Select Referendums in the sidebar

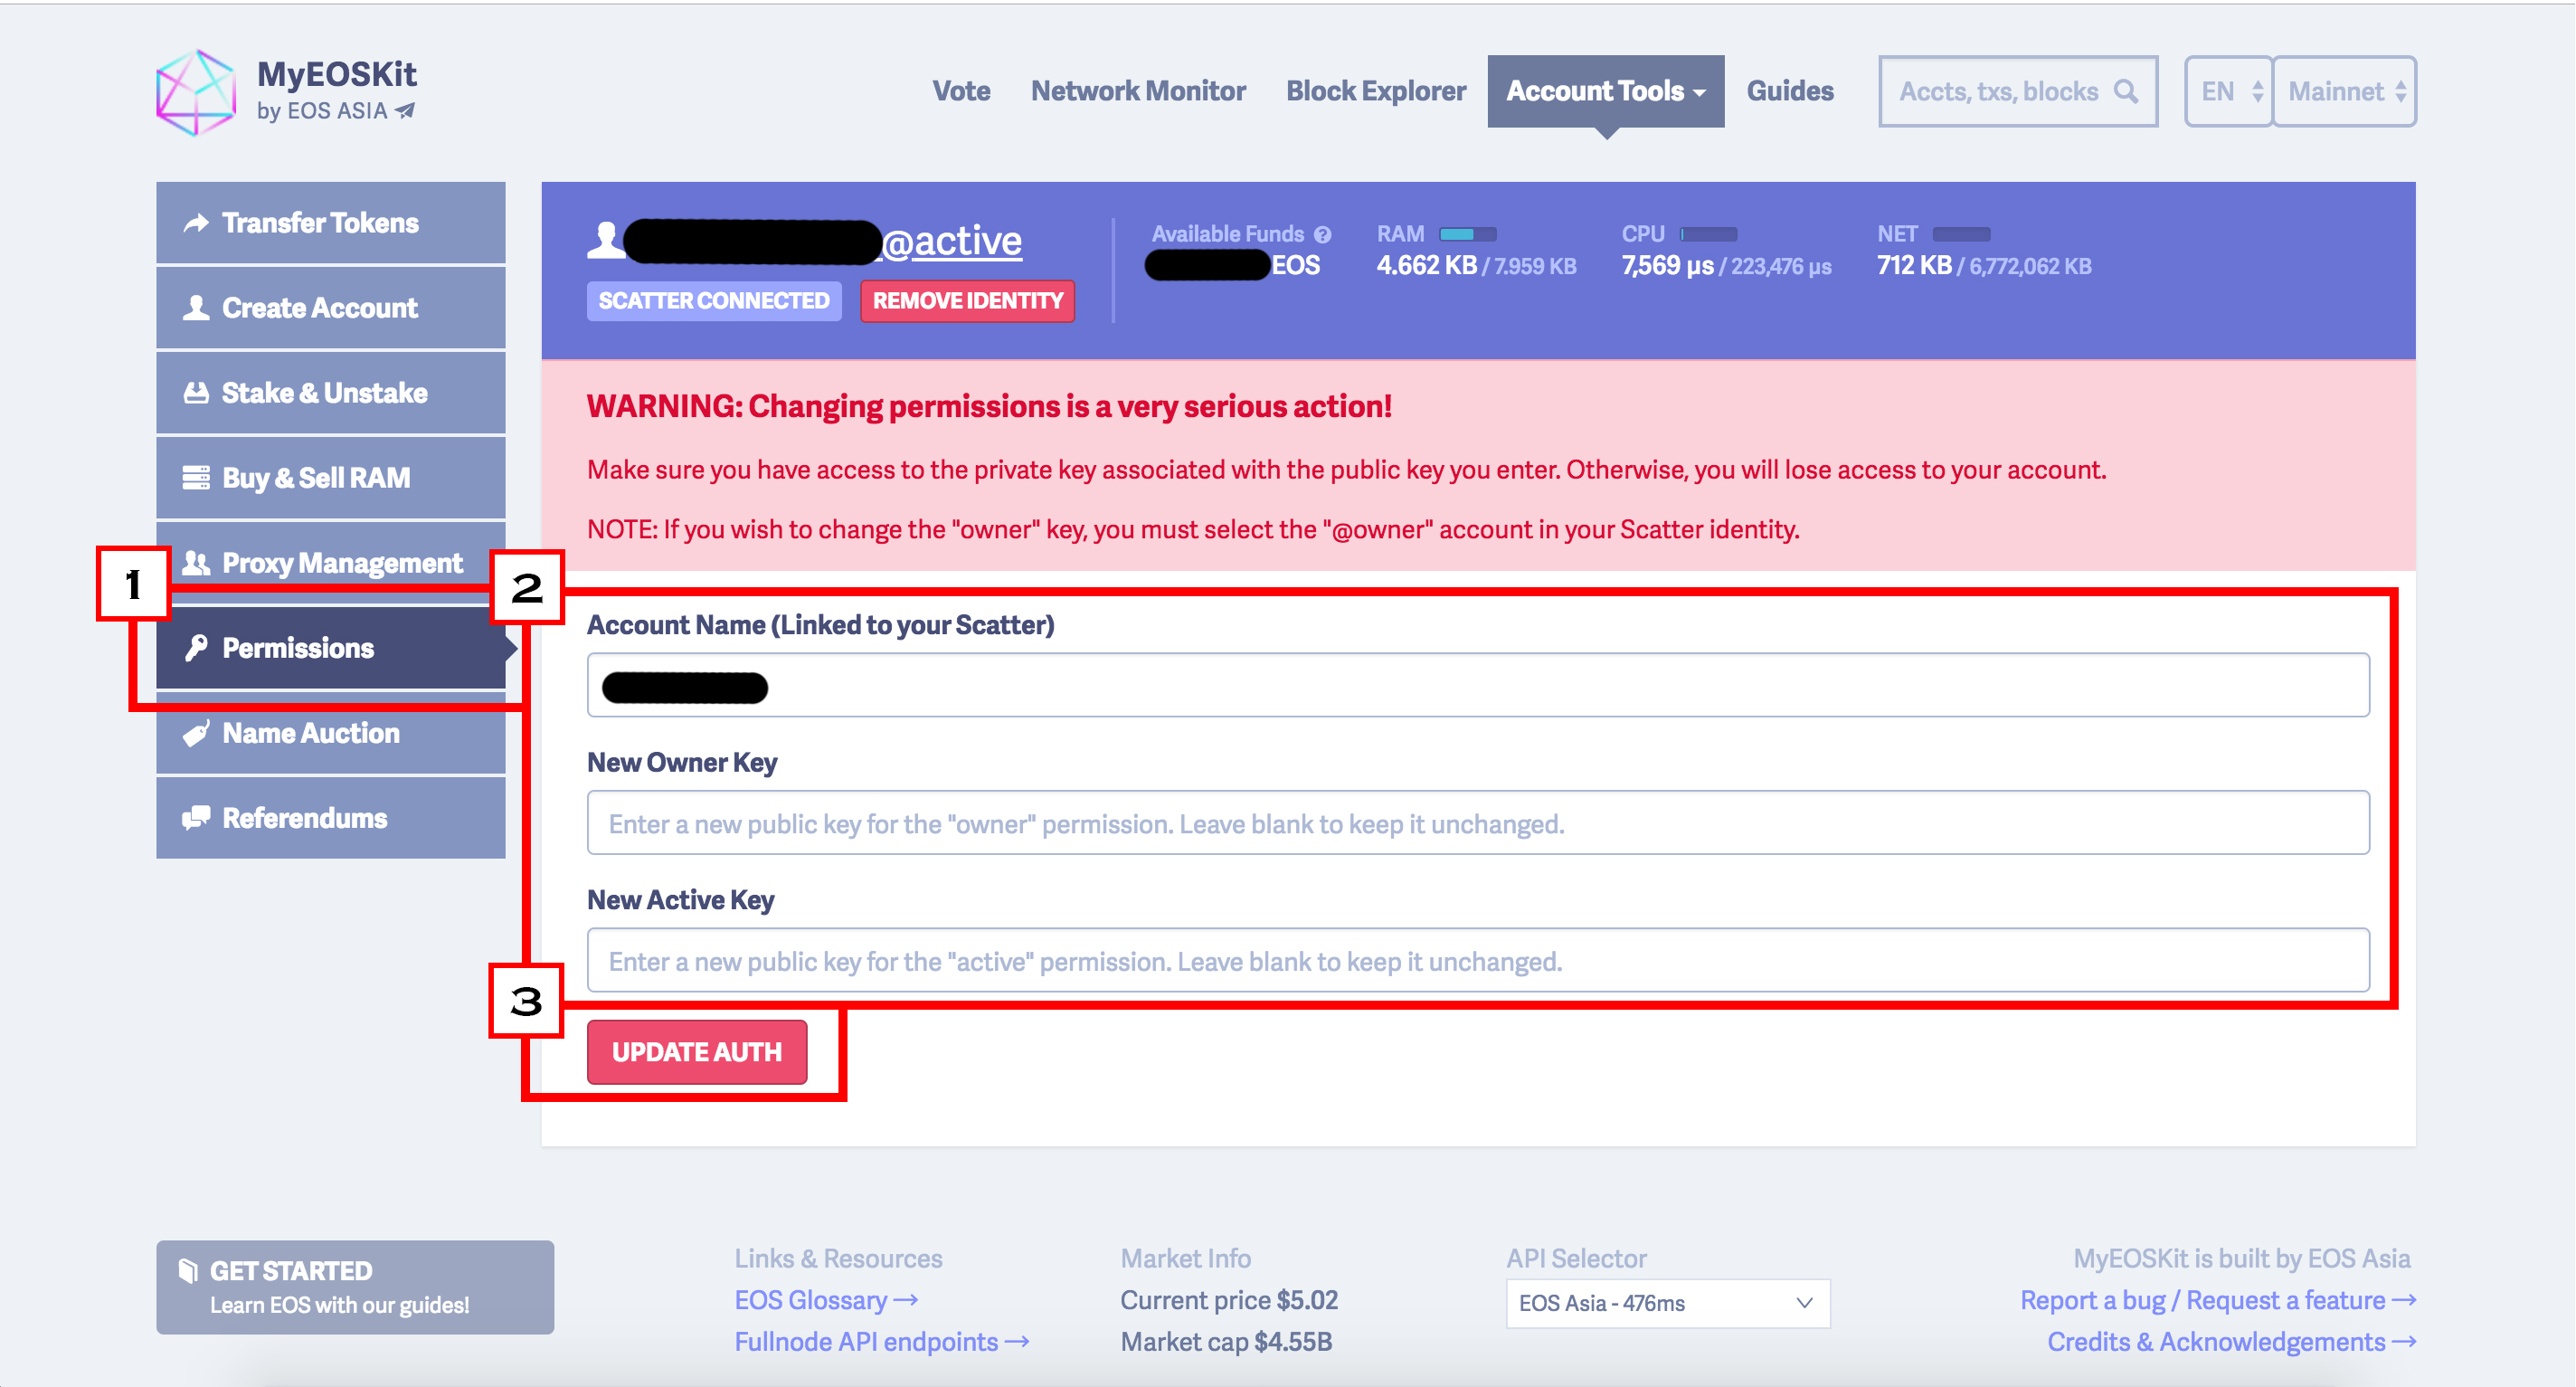[331, 818]
